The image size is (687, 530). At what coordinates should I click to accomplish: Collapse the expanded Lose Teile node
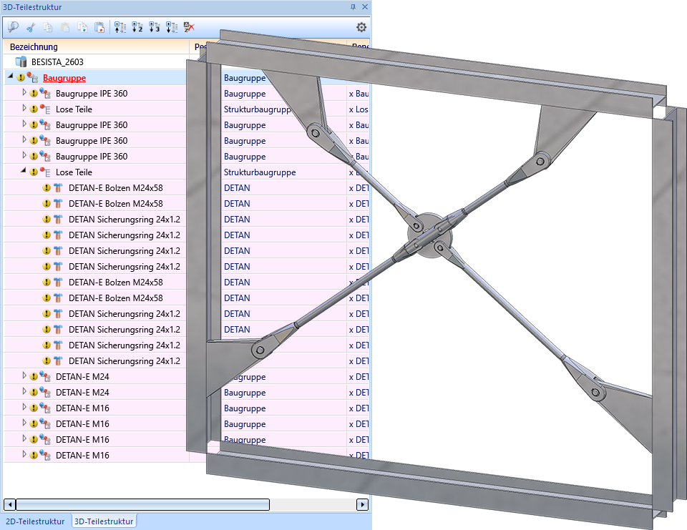[x=24, y=172]
